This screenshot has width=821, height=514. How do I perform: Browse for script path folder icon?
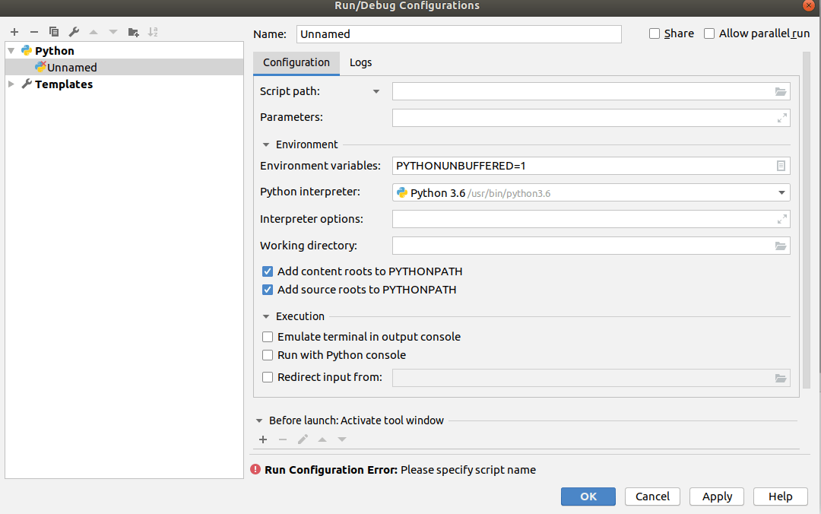tap(781, 92)
